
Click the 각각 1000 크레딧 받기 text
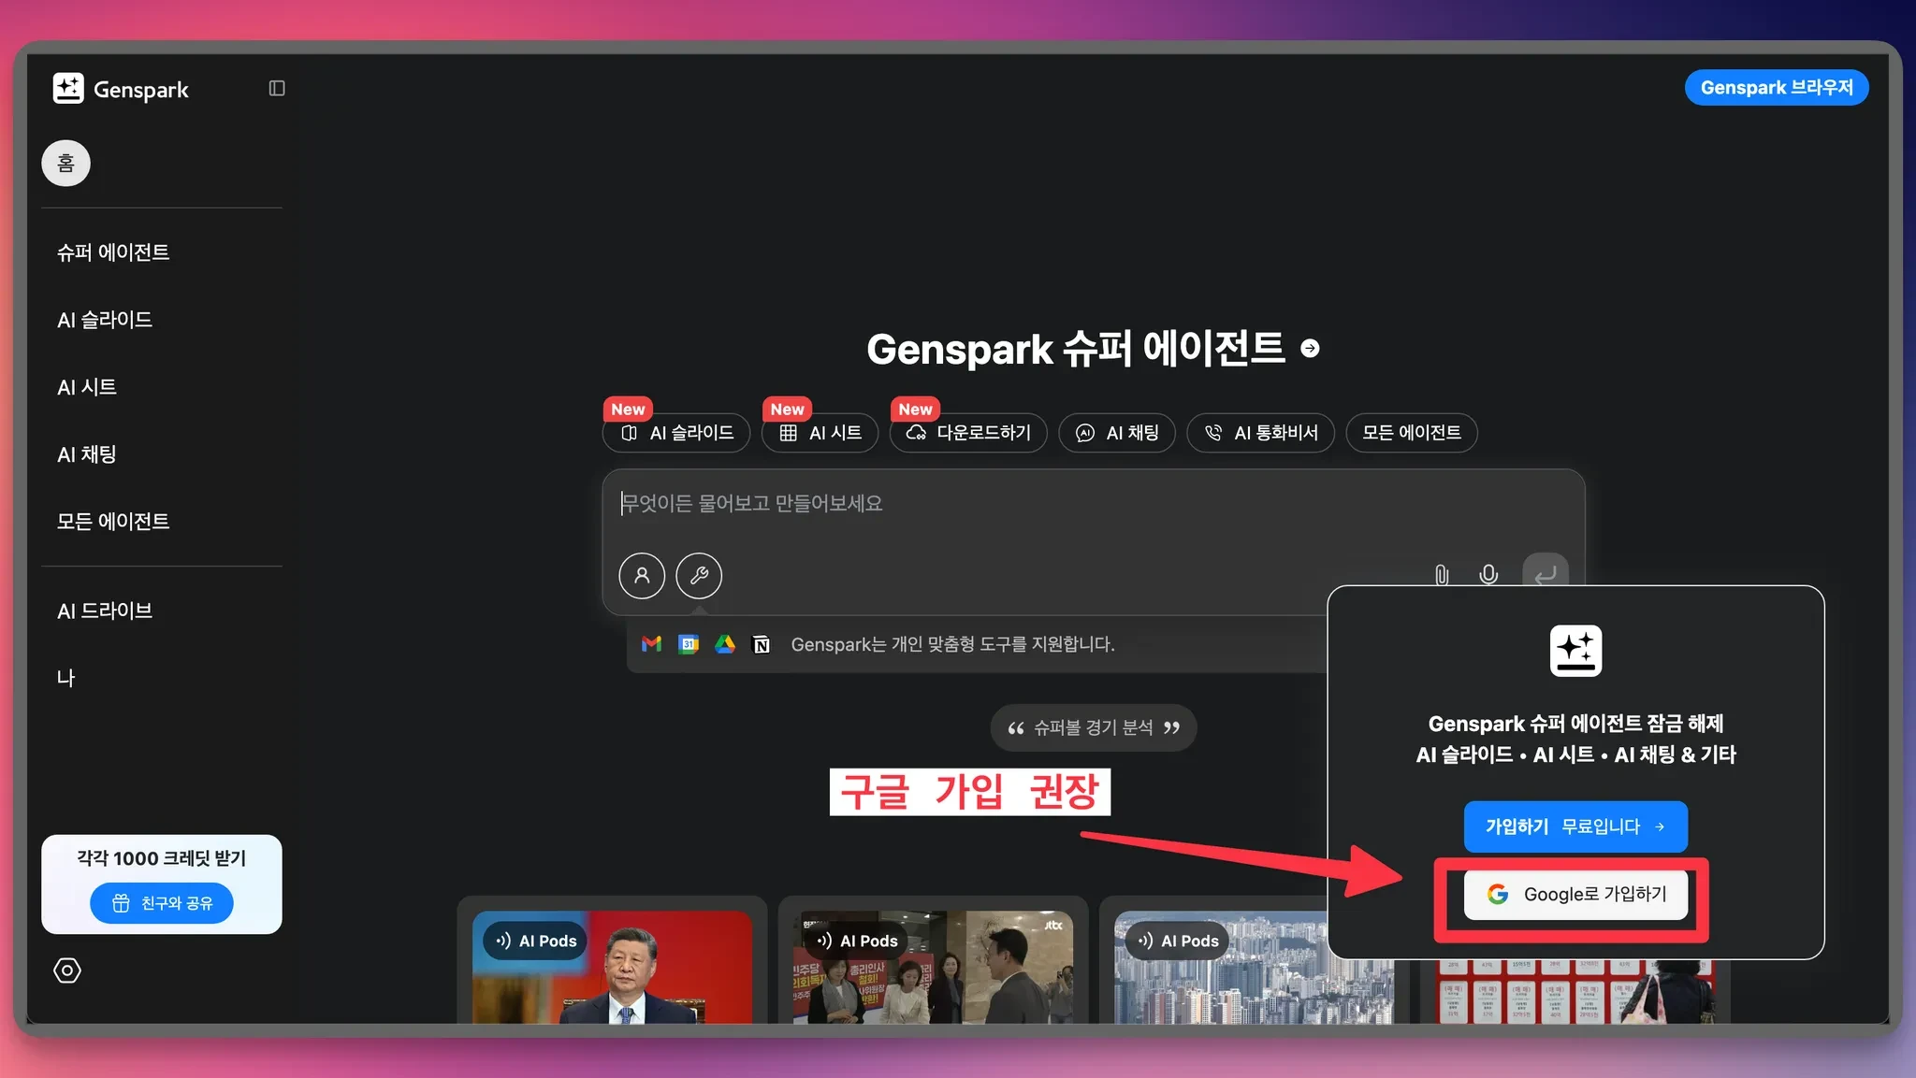[162, 858]
